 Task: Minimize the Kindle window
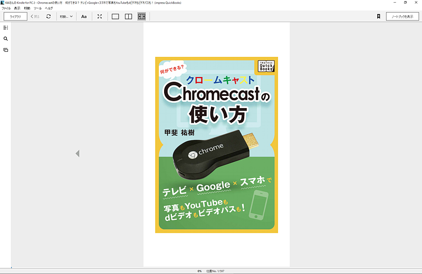(395, 3)
